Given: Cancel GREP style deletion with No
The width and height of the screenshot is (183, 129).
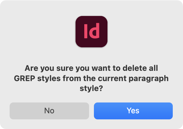Looking at the screenshot, I should pos(49,111).
